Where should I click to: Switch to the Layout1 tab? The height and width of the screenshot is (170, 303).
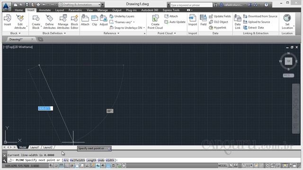[35, 147]
